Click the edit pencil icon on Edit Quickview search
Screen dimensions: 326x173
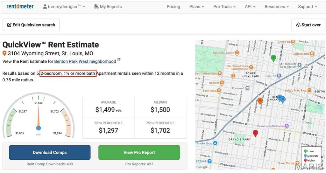pyautogui.click(x=9, y=25)
